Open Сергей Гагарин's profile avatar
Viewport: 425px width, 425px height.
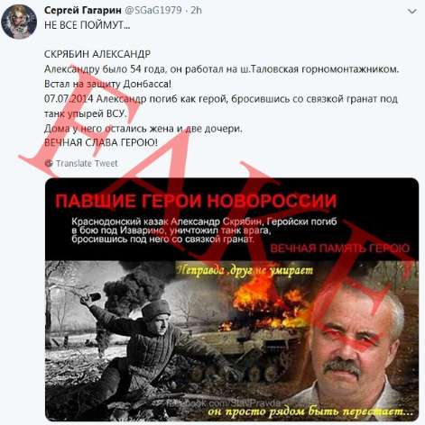pos(19,22)
